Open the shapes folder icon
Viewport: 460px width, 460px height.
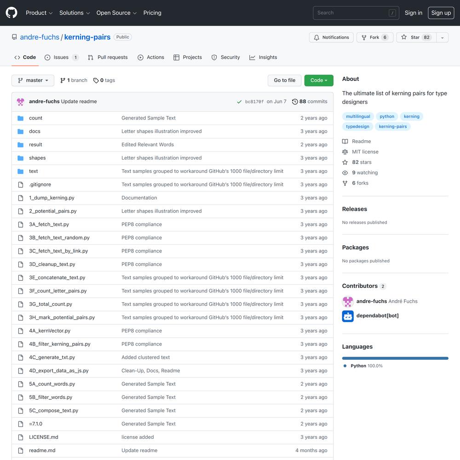coord(21,158)
